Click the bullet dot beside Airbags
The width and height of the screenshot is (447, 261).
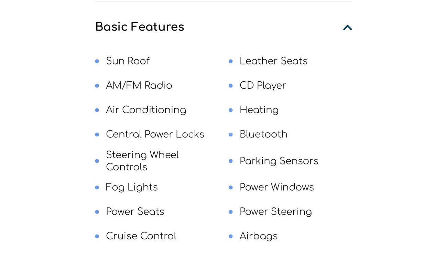pos(231,236)
